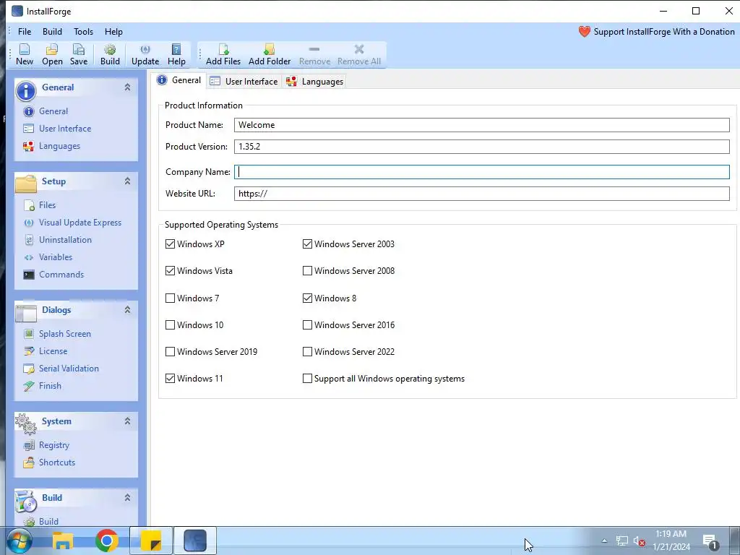Click the Product Name field
This screenshot has width=740, height=555.
click(482, 125)
